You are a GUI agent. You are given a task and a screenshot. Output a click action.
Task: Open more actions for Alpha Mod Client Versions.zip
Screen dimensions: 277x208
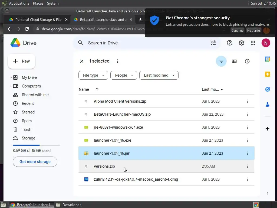(247, 101)
